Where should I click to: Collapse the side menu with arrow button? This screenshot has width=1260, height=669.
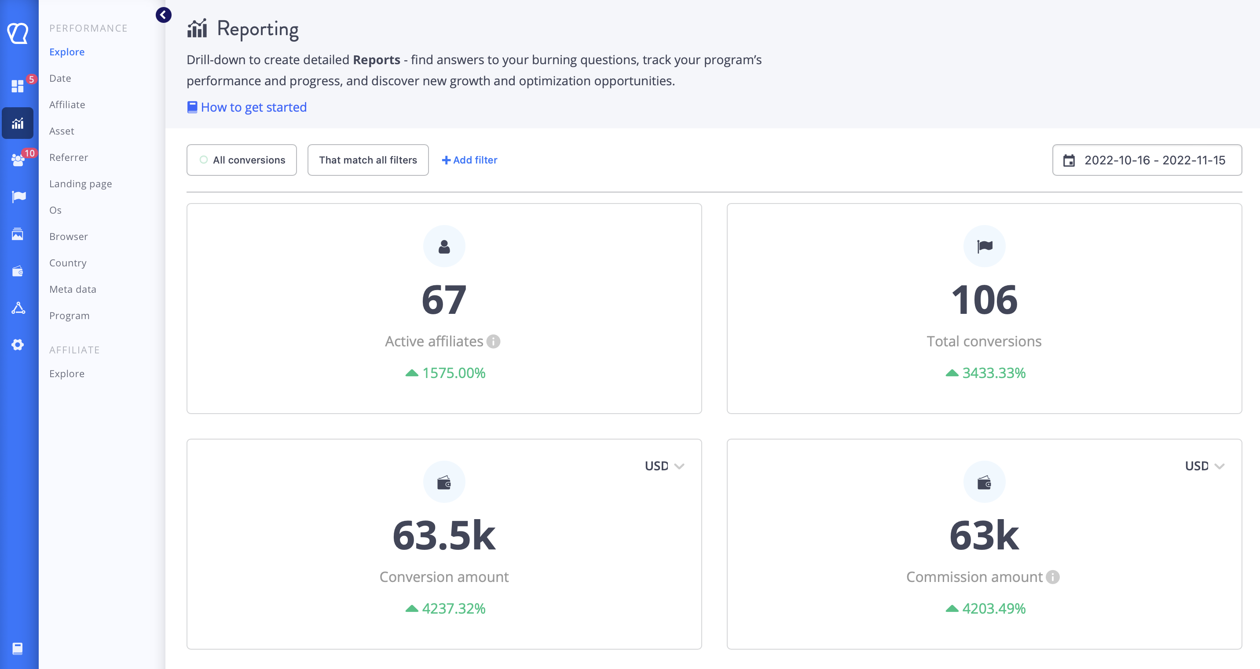tap(163, 15)
